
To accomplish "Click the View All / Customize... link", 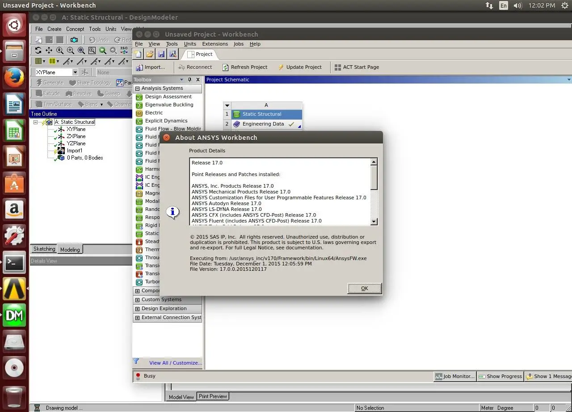I will [176, 363].
